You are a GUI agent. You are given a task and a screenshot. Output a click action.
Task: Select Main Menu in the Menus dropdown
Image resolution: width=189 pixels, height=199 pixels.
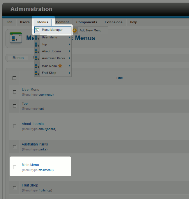pos(53,66)
